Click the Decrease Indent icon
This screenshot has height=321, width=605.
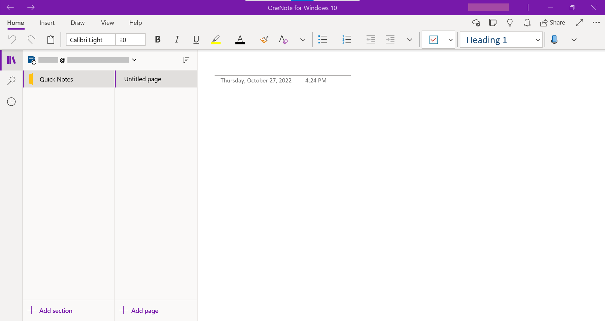click(371, 40)
